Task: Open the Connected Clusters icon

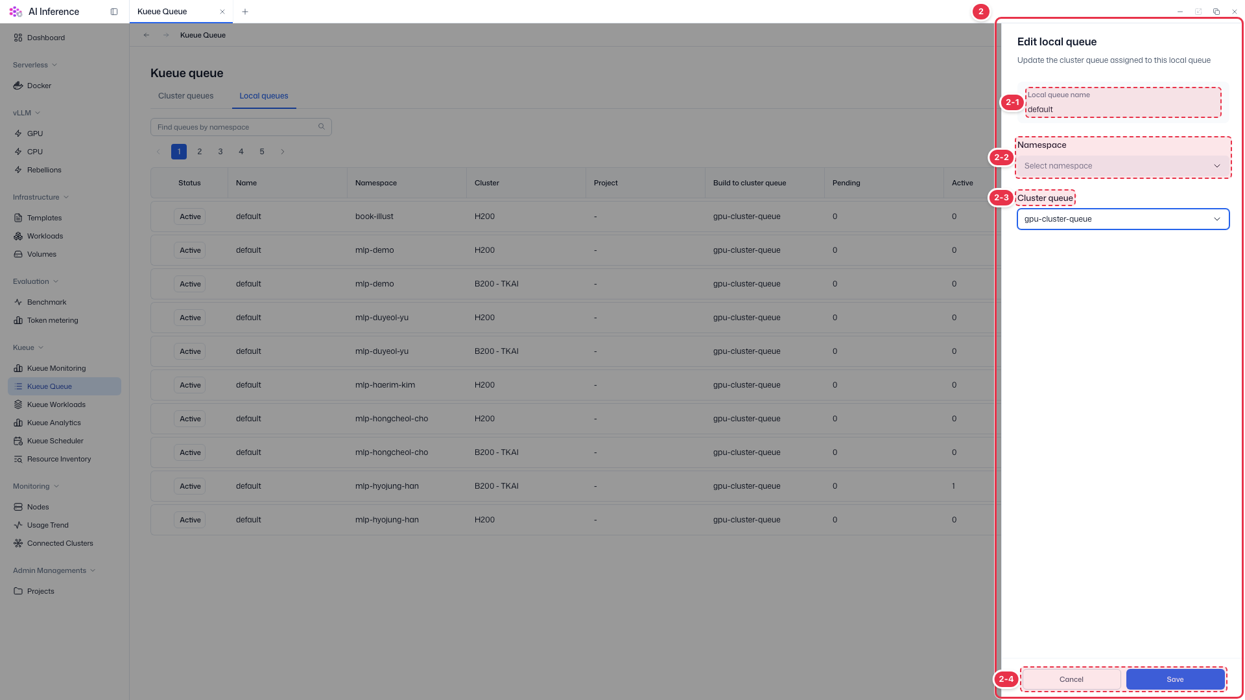Action: [x=18, y=543]
